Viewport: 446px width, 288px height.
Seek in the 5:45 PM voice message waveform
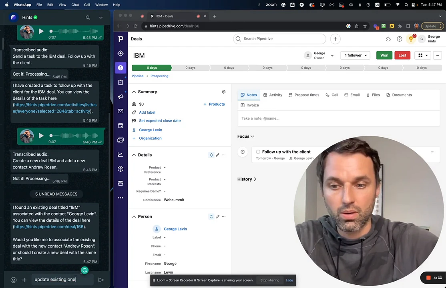pos(74,31)
